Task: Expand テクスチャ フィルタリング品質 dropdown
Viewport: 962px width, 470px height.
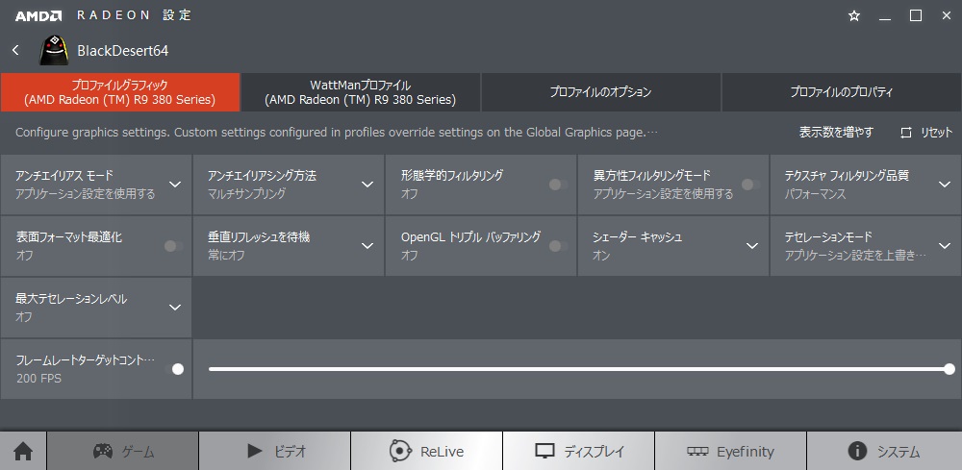Action: pos(945,185)
